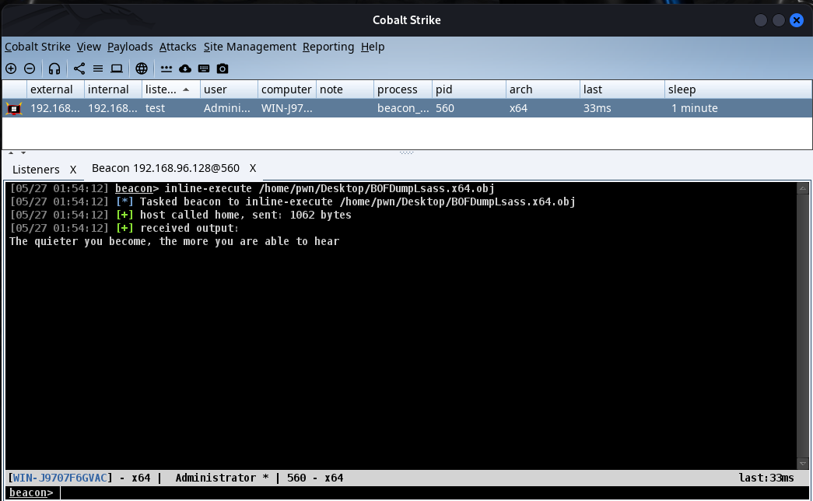Click the 'host called home, sent: 1062 bytes' line
Screen dimensions: 813x501
(x=180, y=215)
